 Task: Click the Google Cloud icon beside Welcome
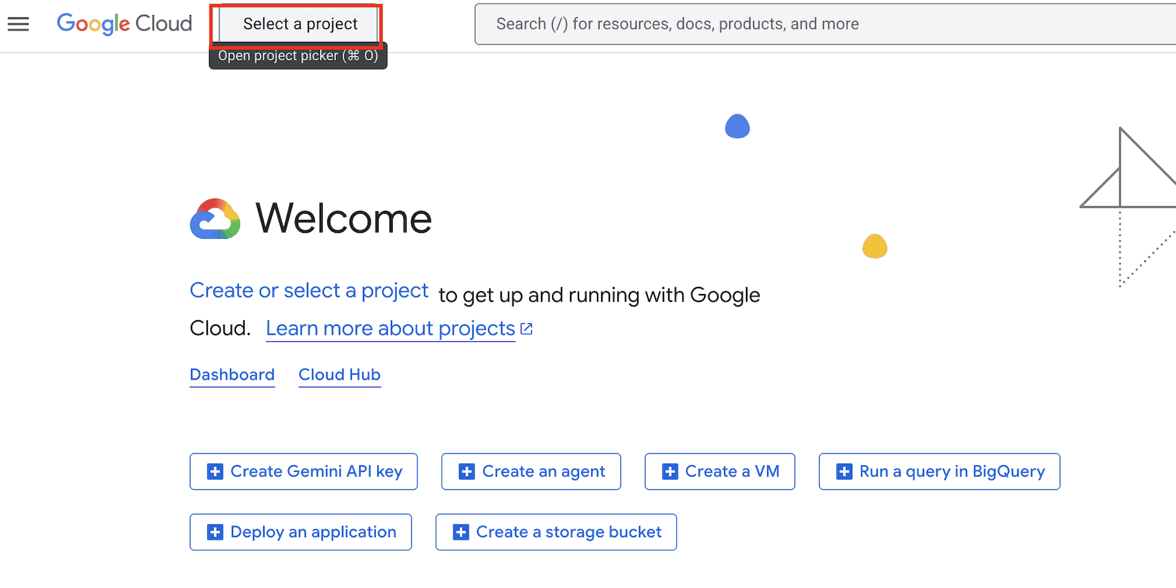coord(215,219)
